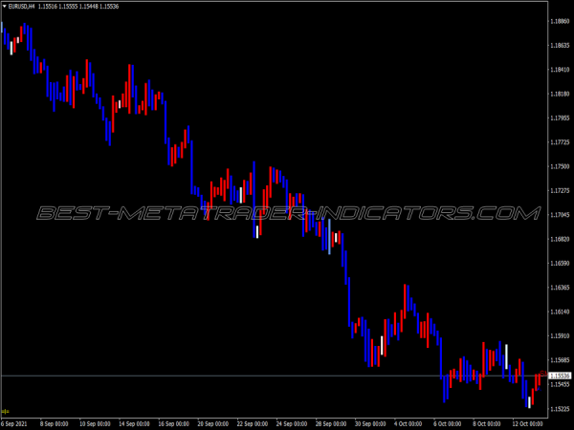The height and width of the screenshot is (430, 574).
Task: Click the 1.18860 price scale label
Action: point(560,21)
